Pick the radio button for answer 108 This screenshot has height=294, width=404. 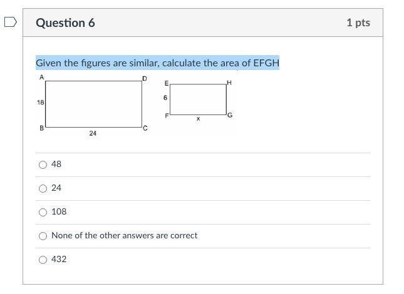coord(43,212)
